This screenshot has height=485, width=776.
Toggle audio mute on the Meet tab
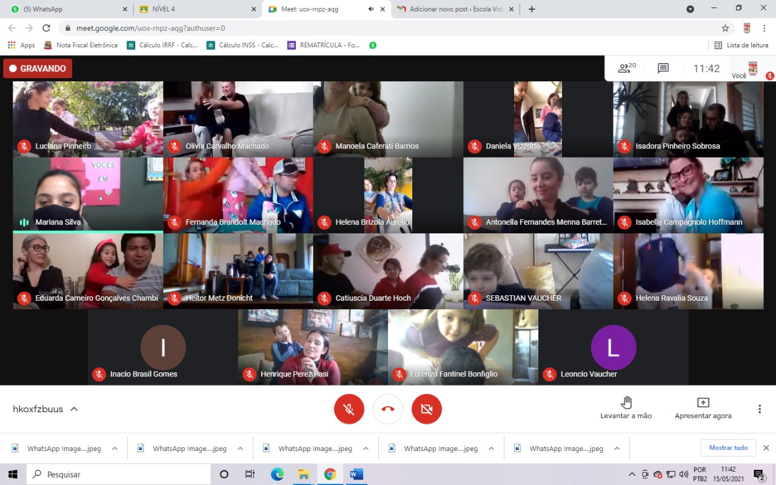coord(370,9)
